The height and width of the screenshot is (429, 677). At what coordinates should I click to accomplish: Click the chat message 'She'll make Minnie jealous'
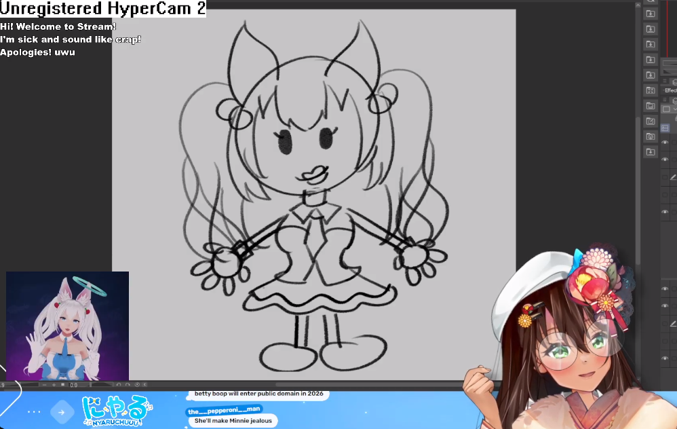tap(233, 421)
